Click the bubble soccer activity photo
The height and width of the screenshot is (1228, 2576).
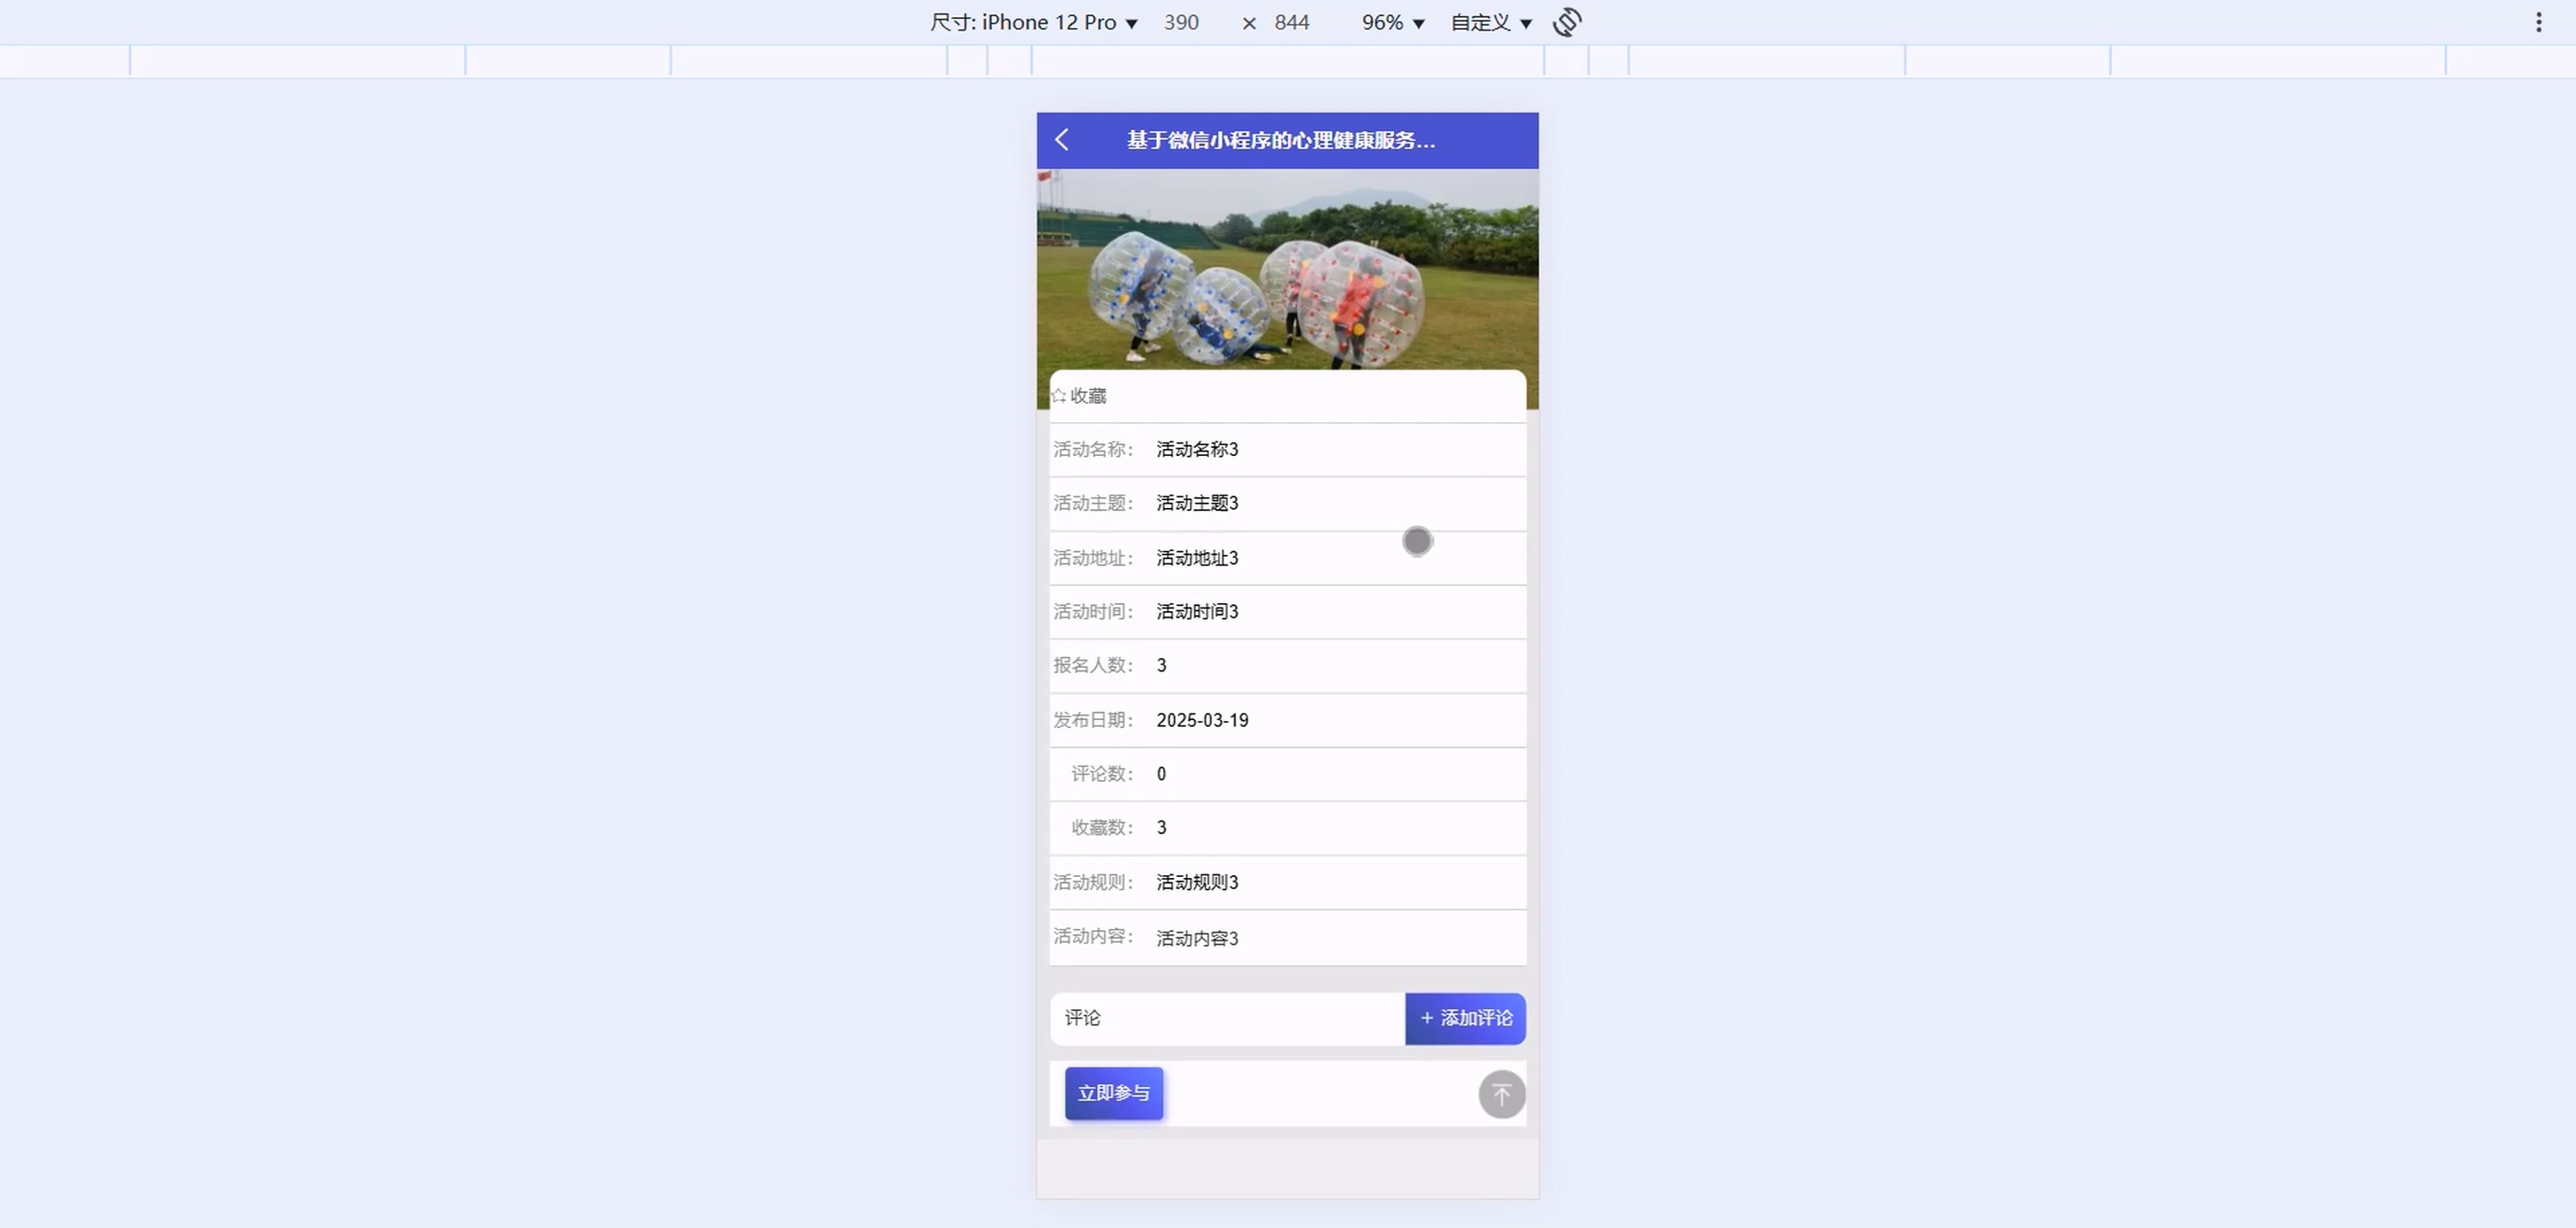point(1287,270)
